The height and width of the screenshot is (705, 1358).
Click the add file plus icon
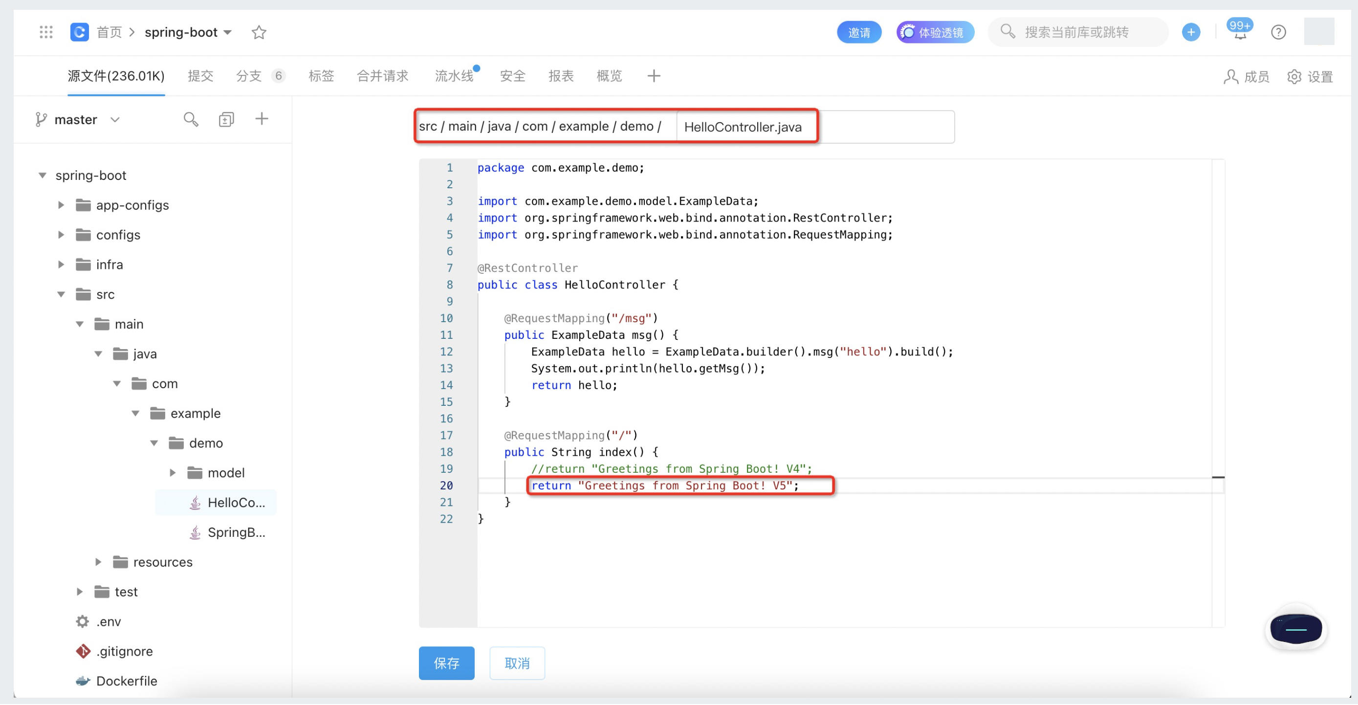point(262,119)
